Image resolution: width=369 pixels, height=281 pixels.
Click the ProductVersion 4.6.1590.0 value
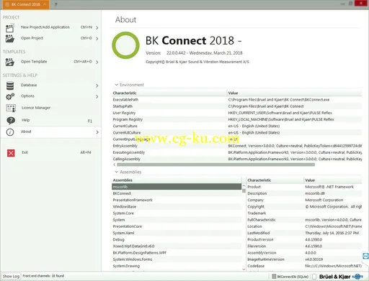[314, 239]
